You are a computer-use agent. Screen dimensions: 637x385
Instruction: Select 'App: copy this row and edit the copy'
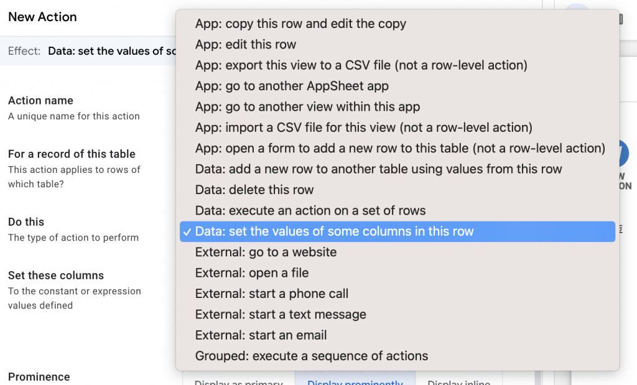(300, 24)
